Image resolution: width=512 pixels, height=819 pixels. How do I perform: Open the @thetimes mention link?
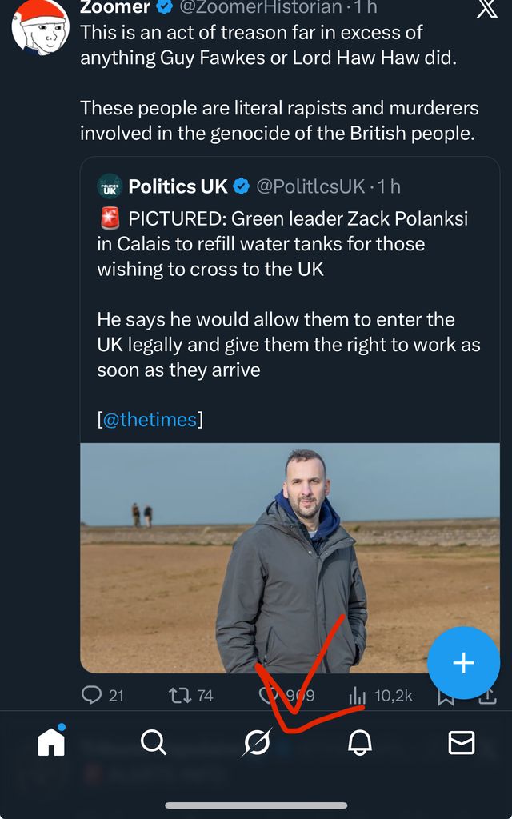[x=150, y=419]
